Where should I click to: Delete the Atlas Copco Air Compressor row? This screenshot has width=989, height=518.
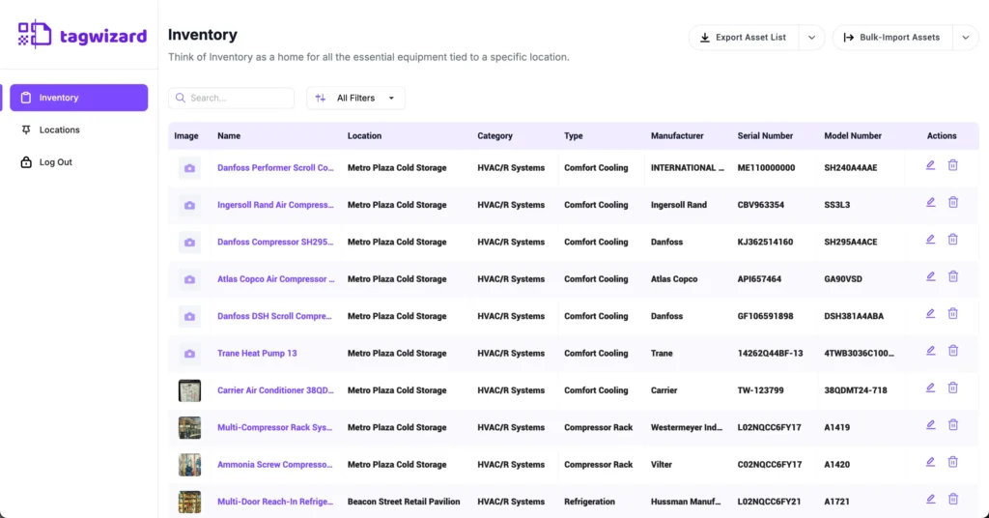point(953,276)
